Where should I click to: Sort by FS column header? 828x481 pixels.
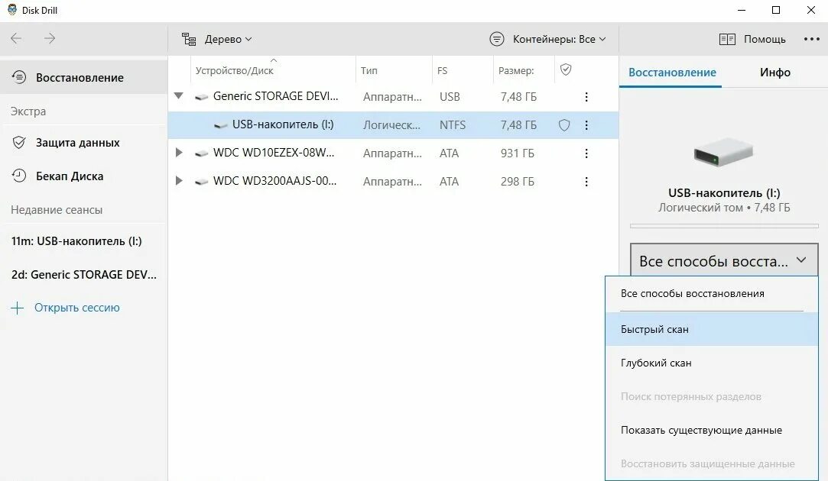[x=442, y=71]
